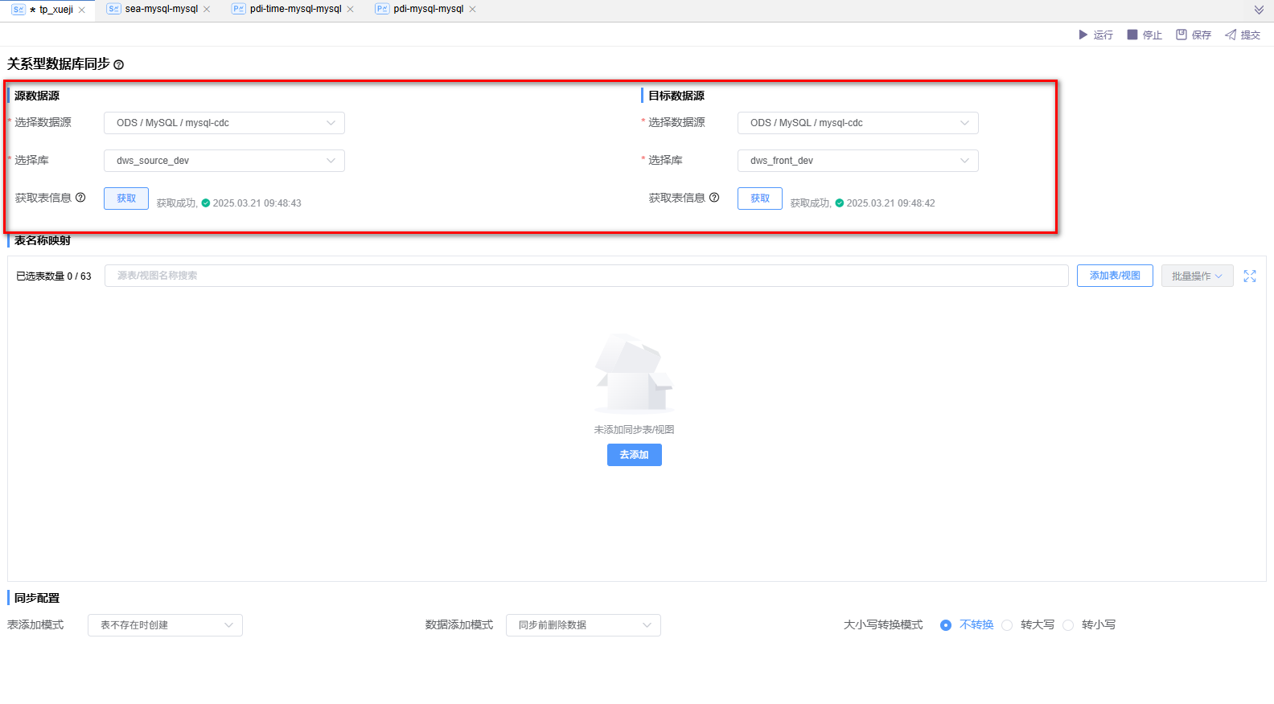Select the 转大写 radio option

[x=1007, y=625]
